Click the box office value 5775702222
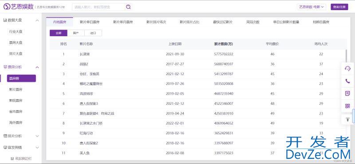Viewport: 355px width, 164px height. (x=224, y=54)
